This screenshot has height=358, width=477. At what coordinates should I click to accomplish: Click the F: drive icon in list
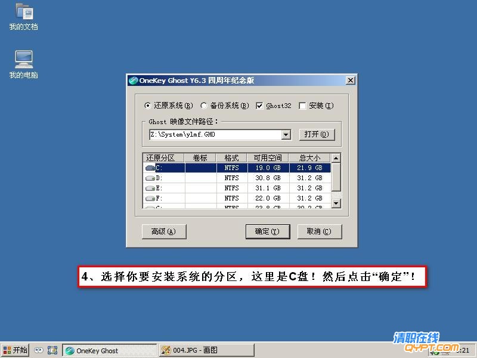(x=150, y=199)
